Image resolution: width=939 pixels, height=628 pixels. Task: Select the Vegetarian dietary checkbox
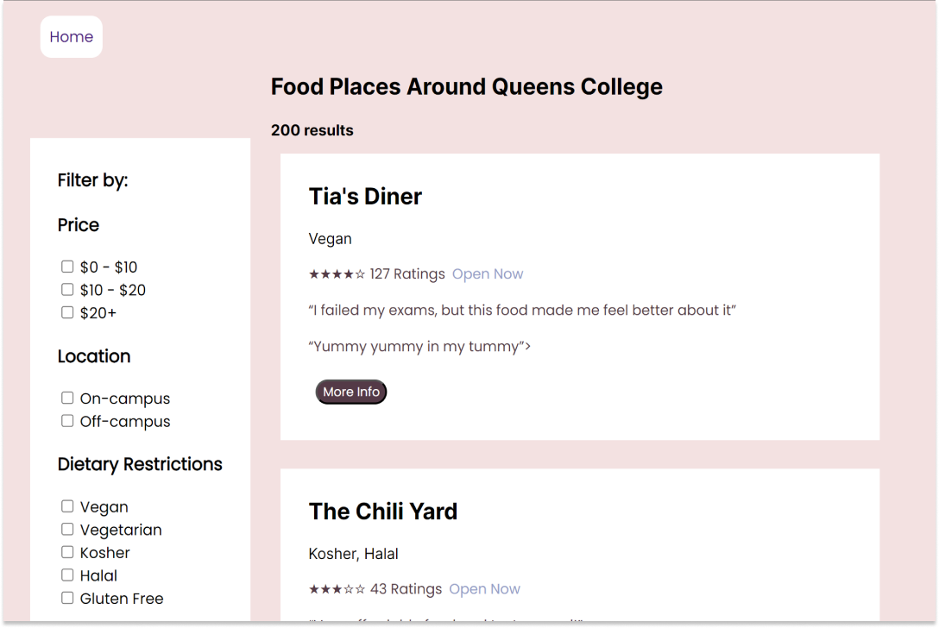tap(67, 529)
